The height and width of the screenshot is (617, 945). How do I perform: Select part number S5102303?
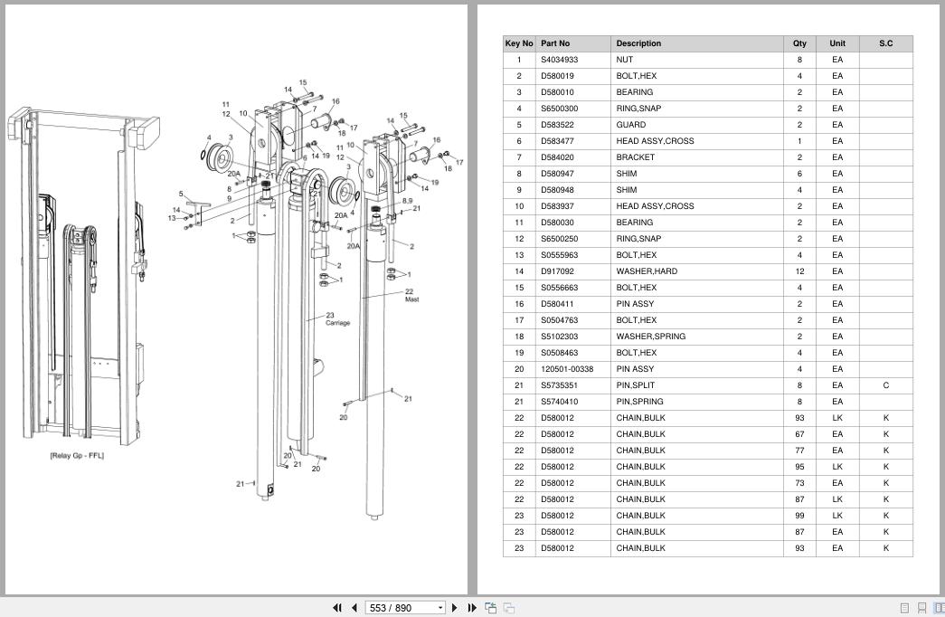pos(559,337)
